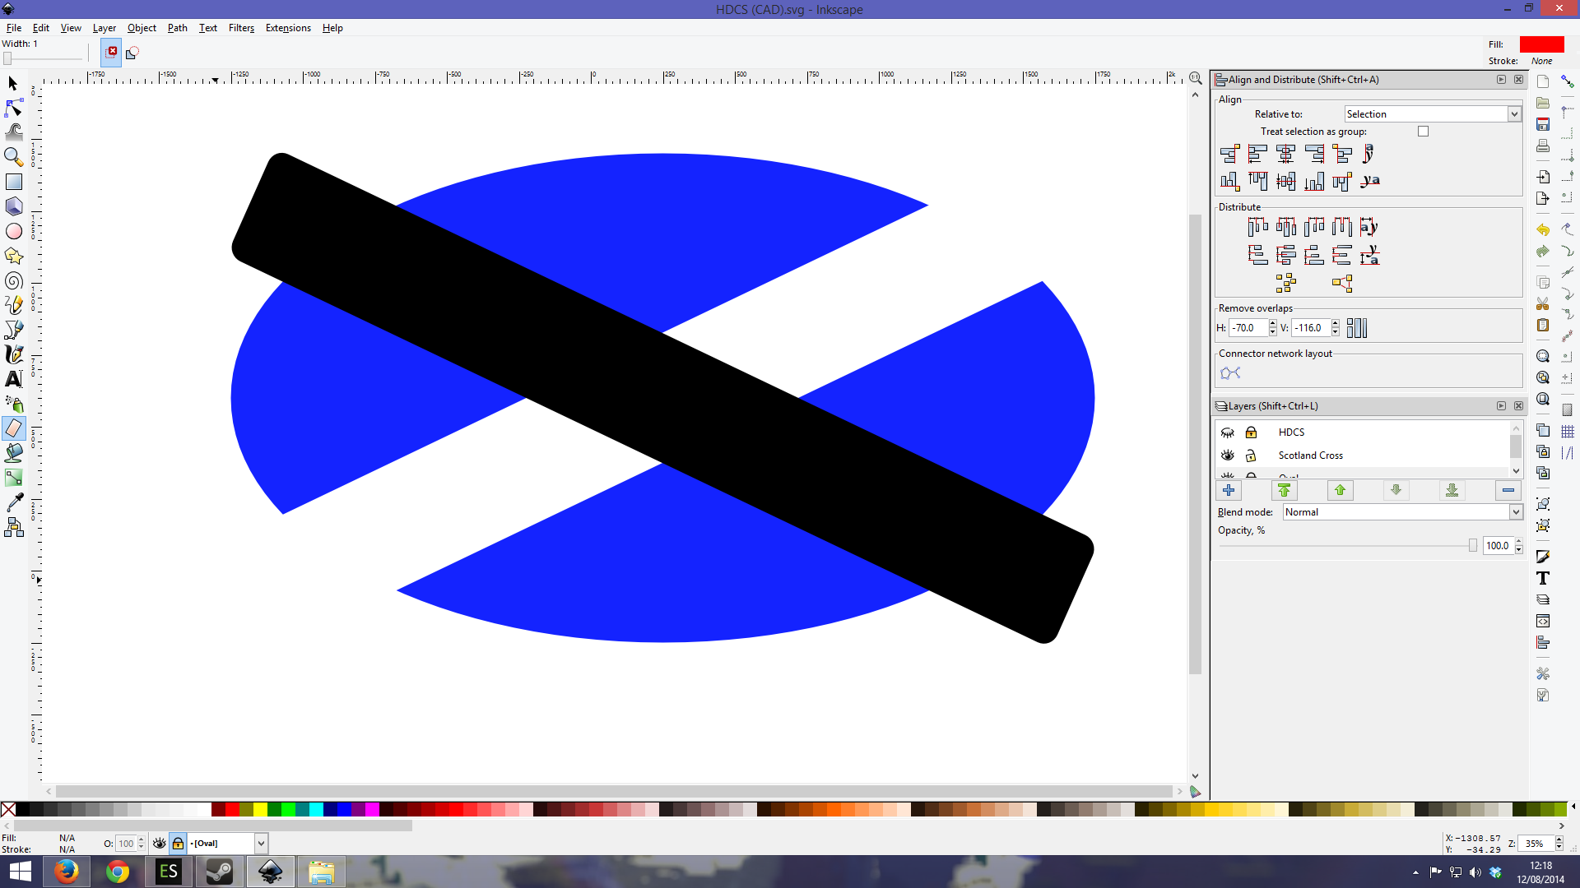Viewport: 1580px width, 888px height.
Task: Select the Zoom tool in the toolbox
Action: [x=13, y=156]
